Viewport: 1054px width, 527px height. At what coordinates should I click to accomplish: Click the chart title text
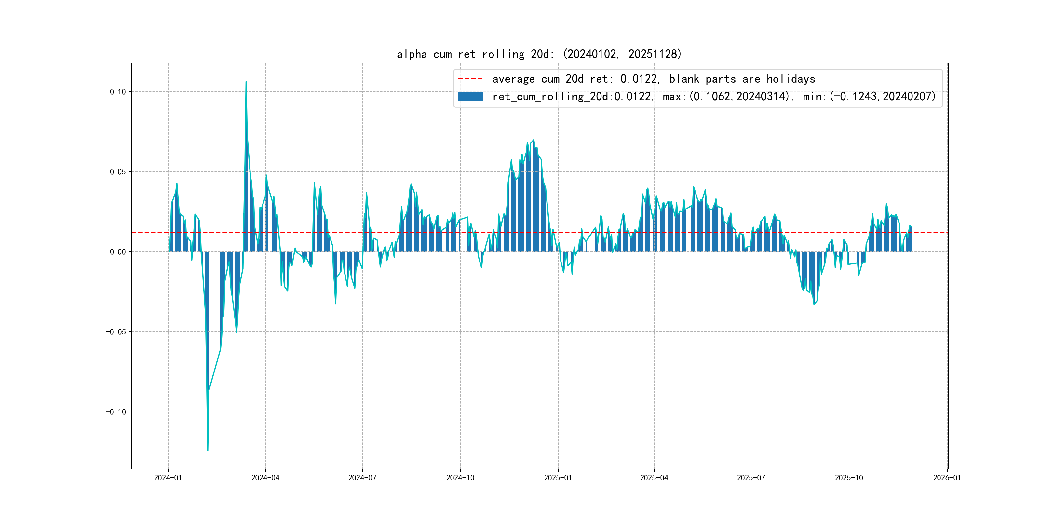(x=539, y=54)
